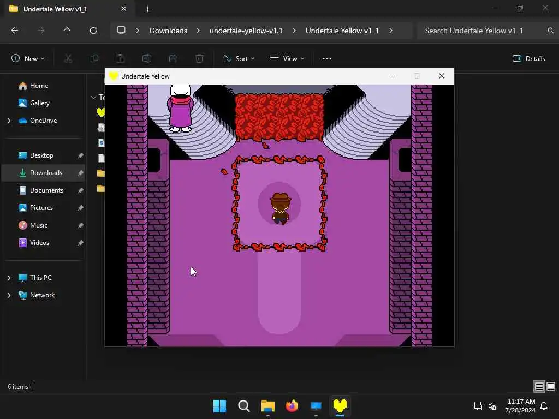Expand chevron after undertale-yellow-v1.1 breadcrumb
Image resolution: width=559 pixels, height=419 pixels.
294,31
